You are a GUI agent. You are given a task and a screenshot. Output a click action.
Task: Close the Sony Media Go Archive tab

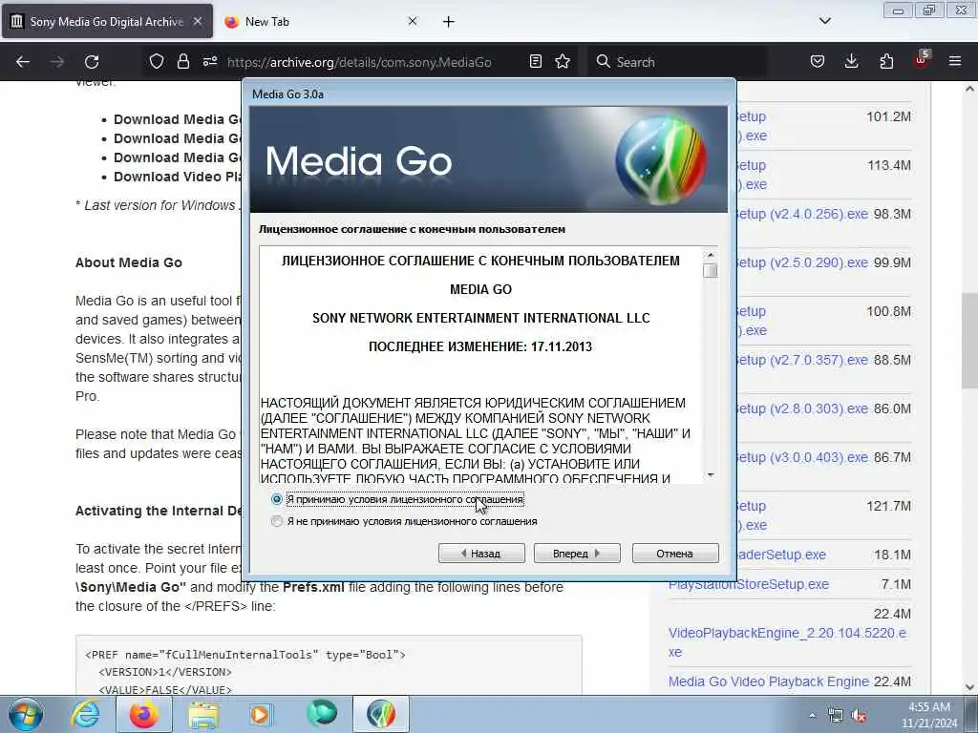[x=198, y=21]
